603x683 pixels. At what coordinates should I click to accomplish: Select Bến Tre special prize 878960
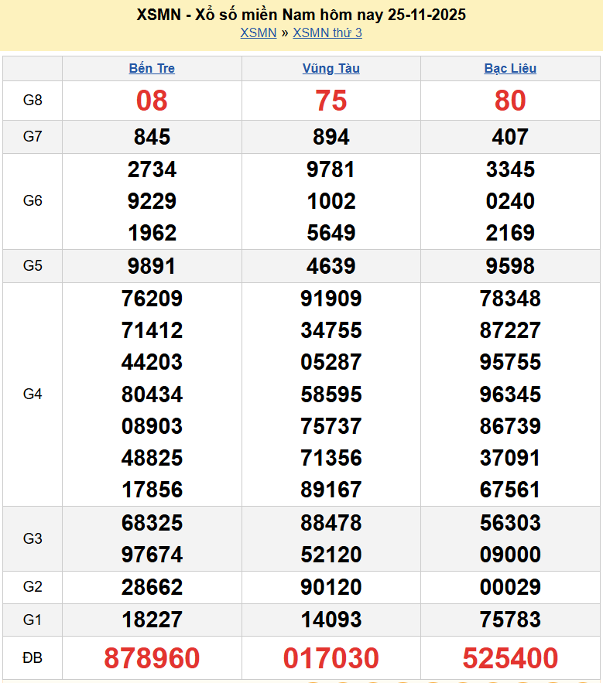click(x=152, y=658)
